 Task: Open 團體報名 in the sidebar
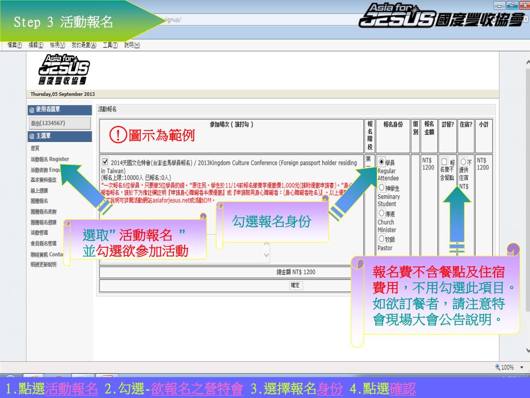coord(39,201)
